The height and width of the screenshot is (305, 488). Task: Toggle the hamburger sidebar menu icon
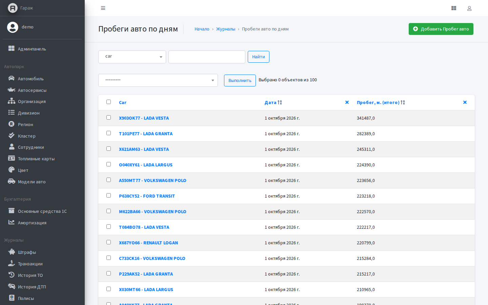(x=103, y=8)
